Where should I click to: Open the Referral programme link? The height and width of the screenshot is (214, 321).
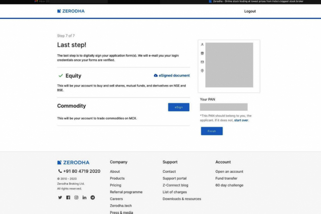(x=126, y=192)
